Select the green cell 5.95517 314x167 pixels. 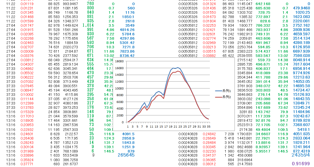click(263, 151)
